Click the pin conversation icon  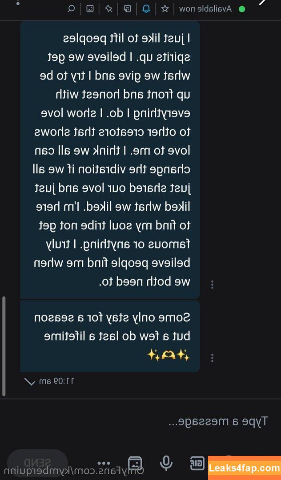[108, 8]
